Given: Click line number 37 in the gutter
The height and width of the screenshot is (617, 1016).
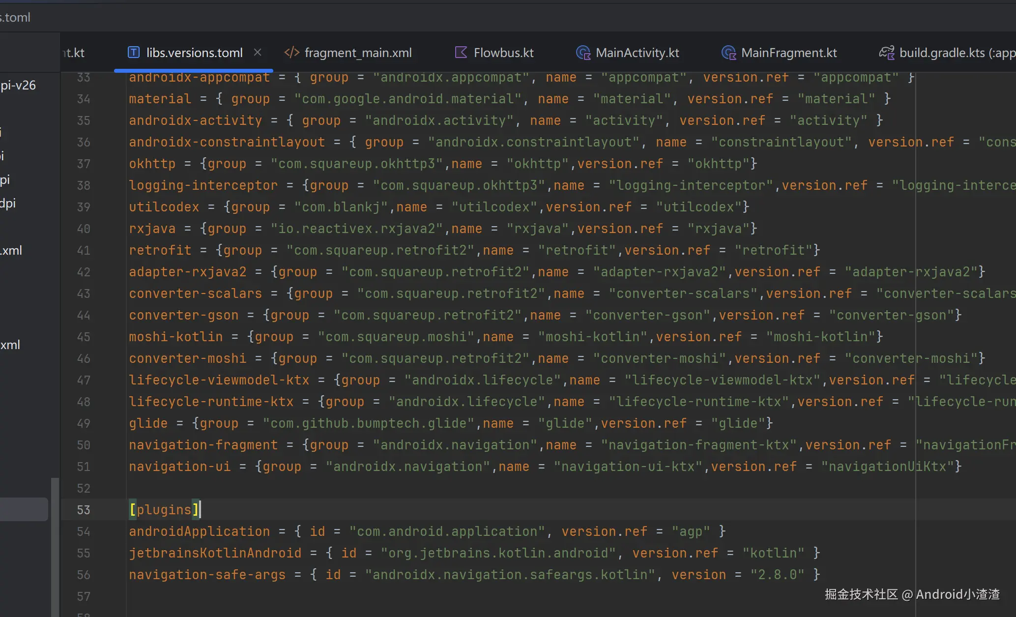Looking at the screenshot, I should coord(84,164).
